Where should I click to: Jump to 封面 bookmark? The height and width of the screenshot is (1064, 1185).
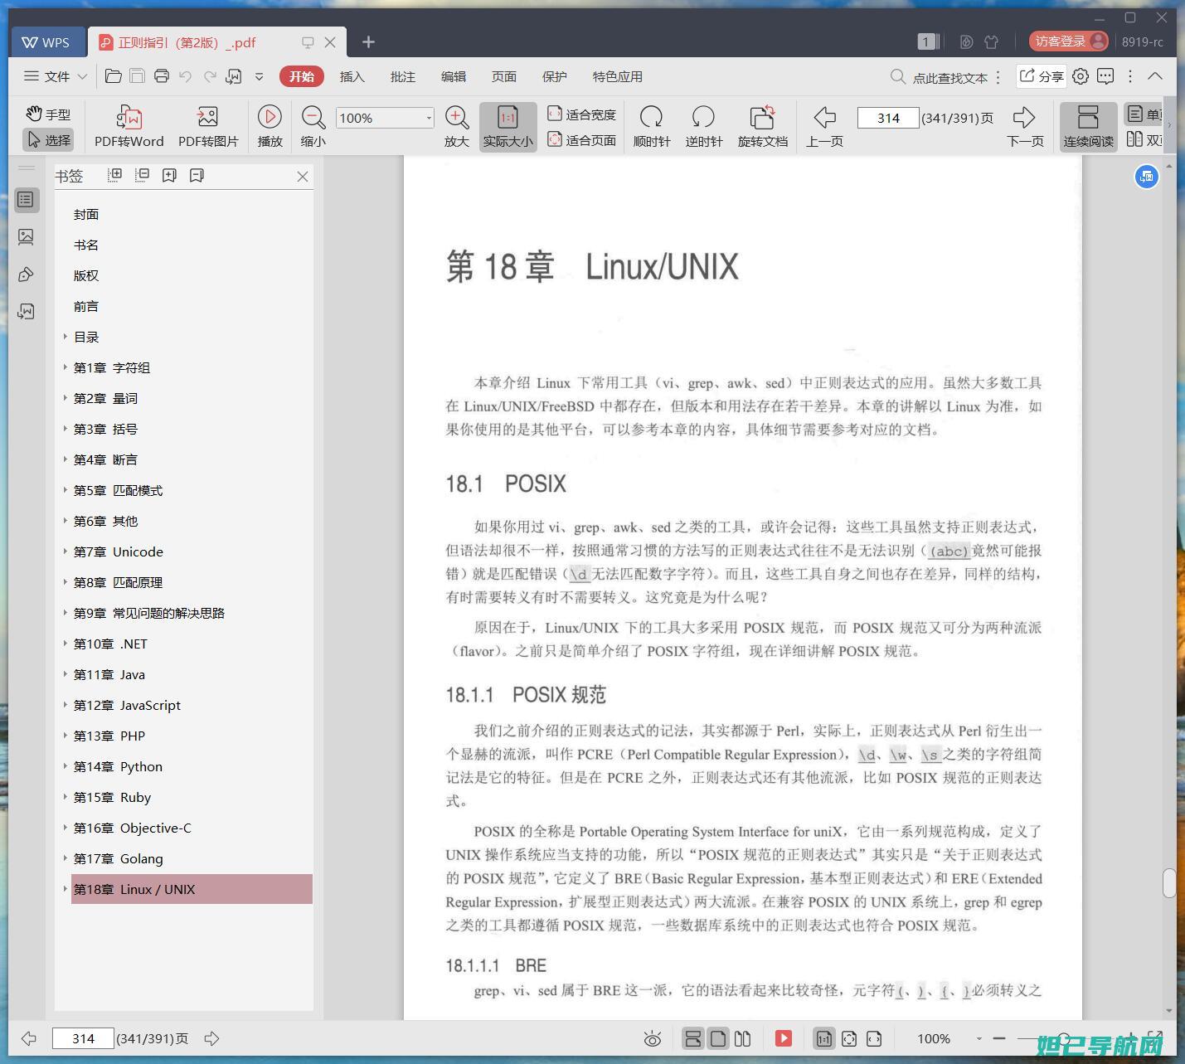85,214
